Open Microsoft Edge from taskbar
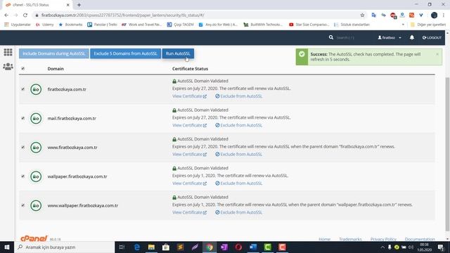 [137, 247]
